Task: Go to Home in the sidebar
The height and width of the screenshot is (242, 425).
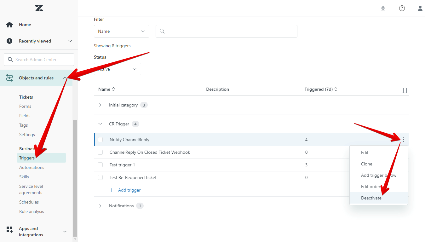Action: [25, 25]
